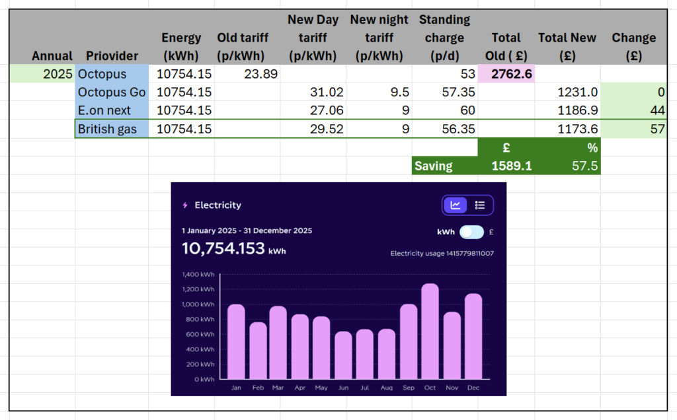677x420 pixels.
Task: Click the Oct bar in electricity chart
Action: [x=430, y=331]
